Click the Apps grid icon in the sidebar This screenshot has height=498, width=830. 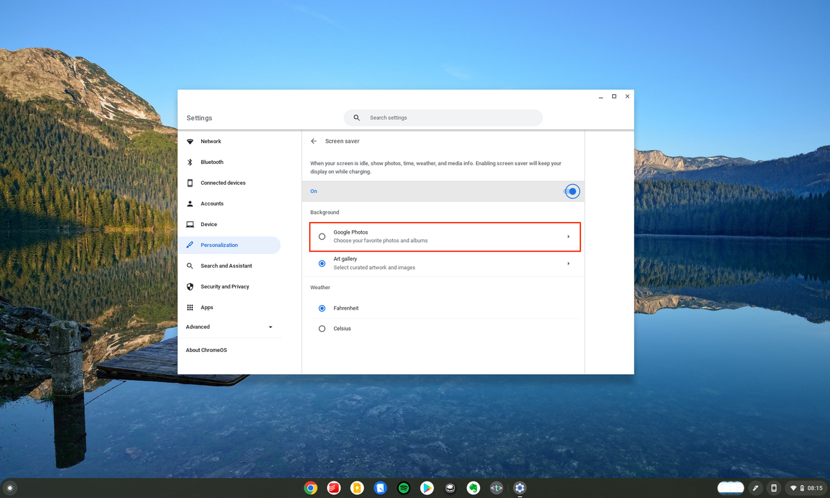[x=189, y=307]
